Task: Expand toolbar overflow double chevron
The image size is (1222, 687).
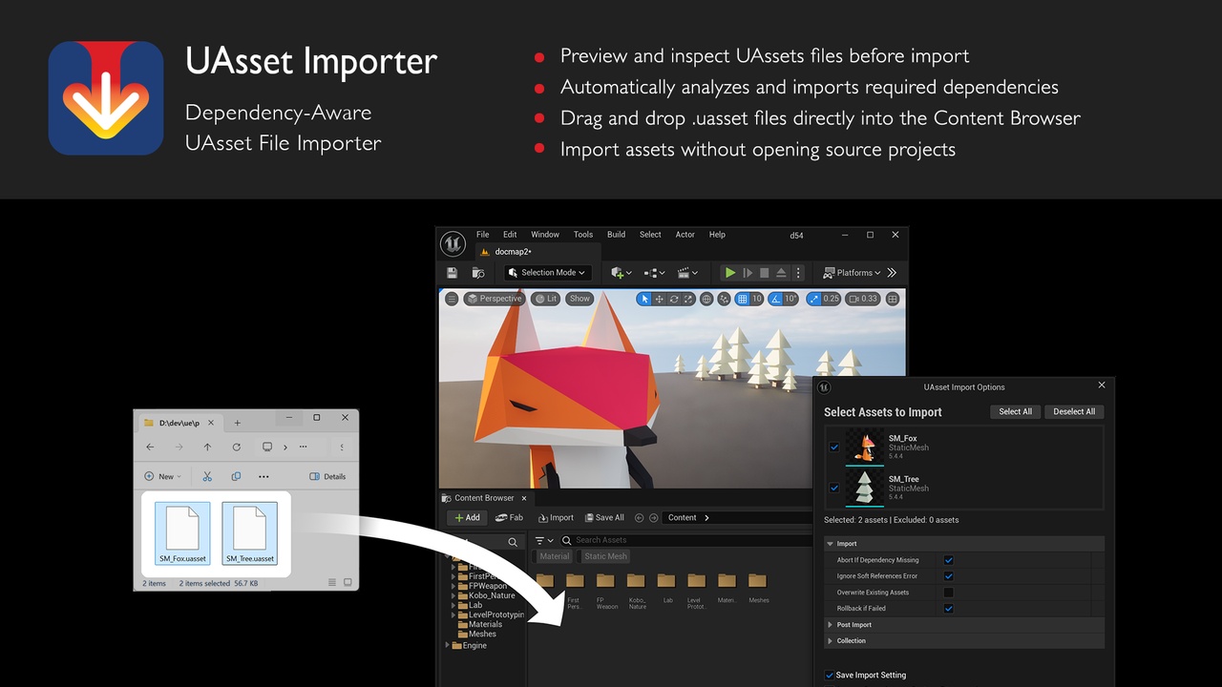Action: 892,273
